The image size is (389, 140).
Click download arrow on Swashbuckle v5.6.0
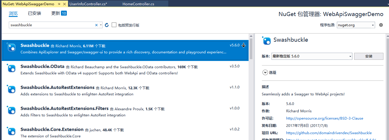[244, 45]
